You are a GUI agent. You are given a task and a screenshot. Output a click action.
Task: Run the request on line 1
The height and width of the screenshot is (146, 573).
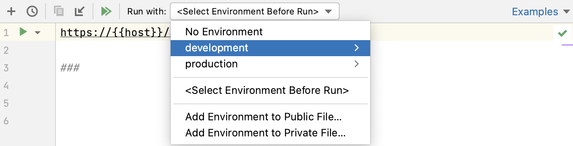click(x=23, y=32)
